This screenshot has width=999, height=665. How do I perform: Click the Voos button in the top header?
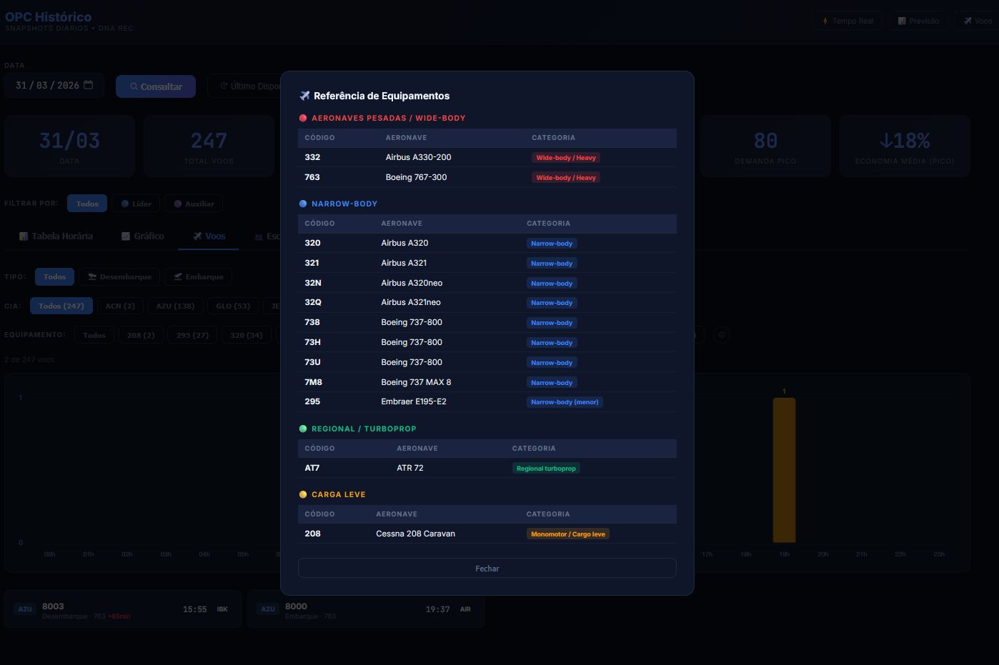(977, 21)
